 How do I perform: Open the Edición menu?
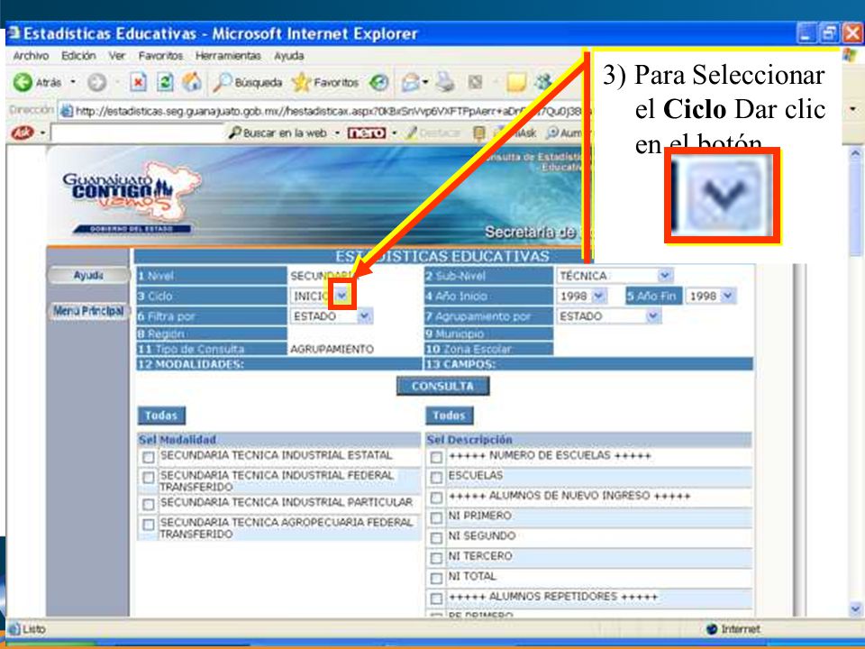tap(78, 56)
